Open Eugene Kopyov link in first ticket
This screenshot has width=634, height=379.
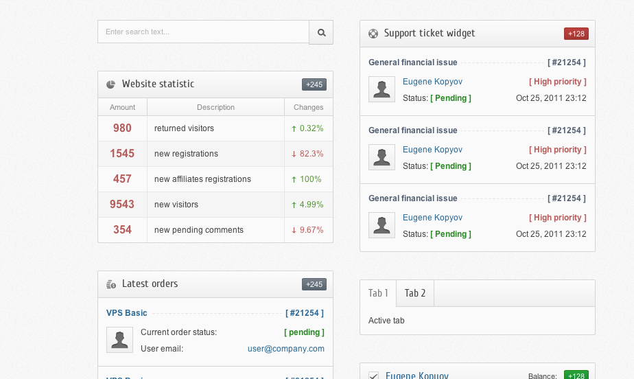point(432,82)
